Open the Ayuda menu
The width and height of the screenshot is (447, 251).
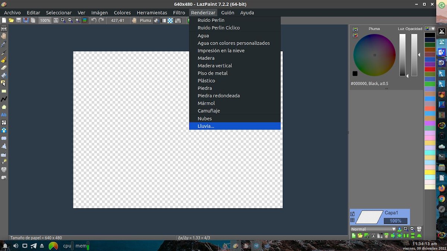(x=247, y=13)
